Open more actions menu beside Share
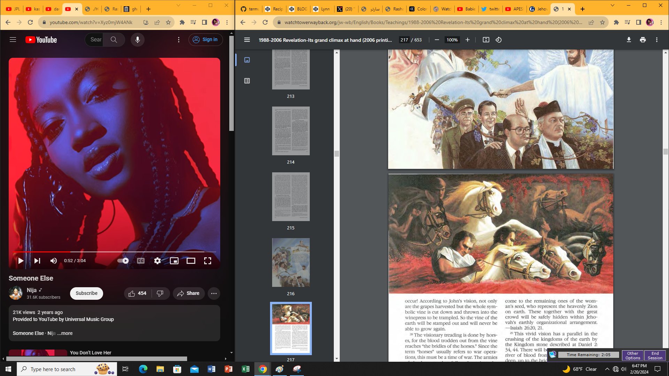The width and height of the screenshot is (669, 376). (214, 293)
